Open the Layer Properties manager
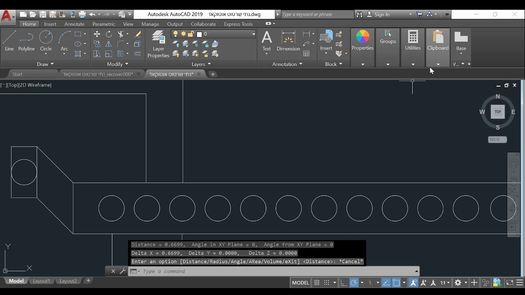Viewport: 525px width, 295px height. click(x=158, y=44)
